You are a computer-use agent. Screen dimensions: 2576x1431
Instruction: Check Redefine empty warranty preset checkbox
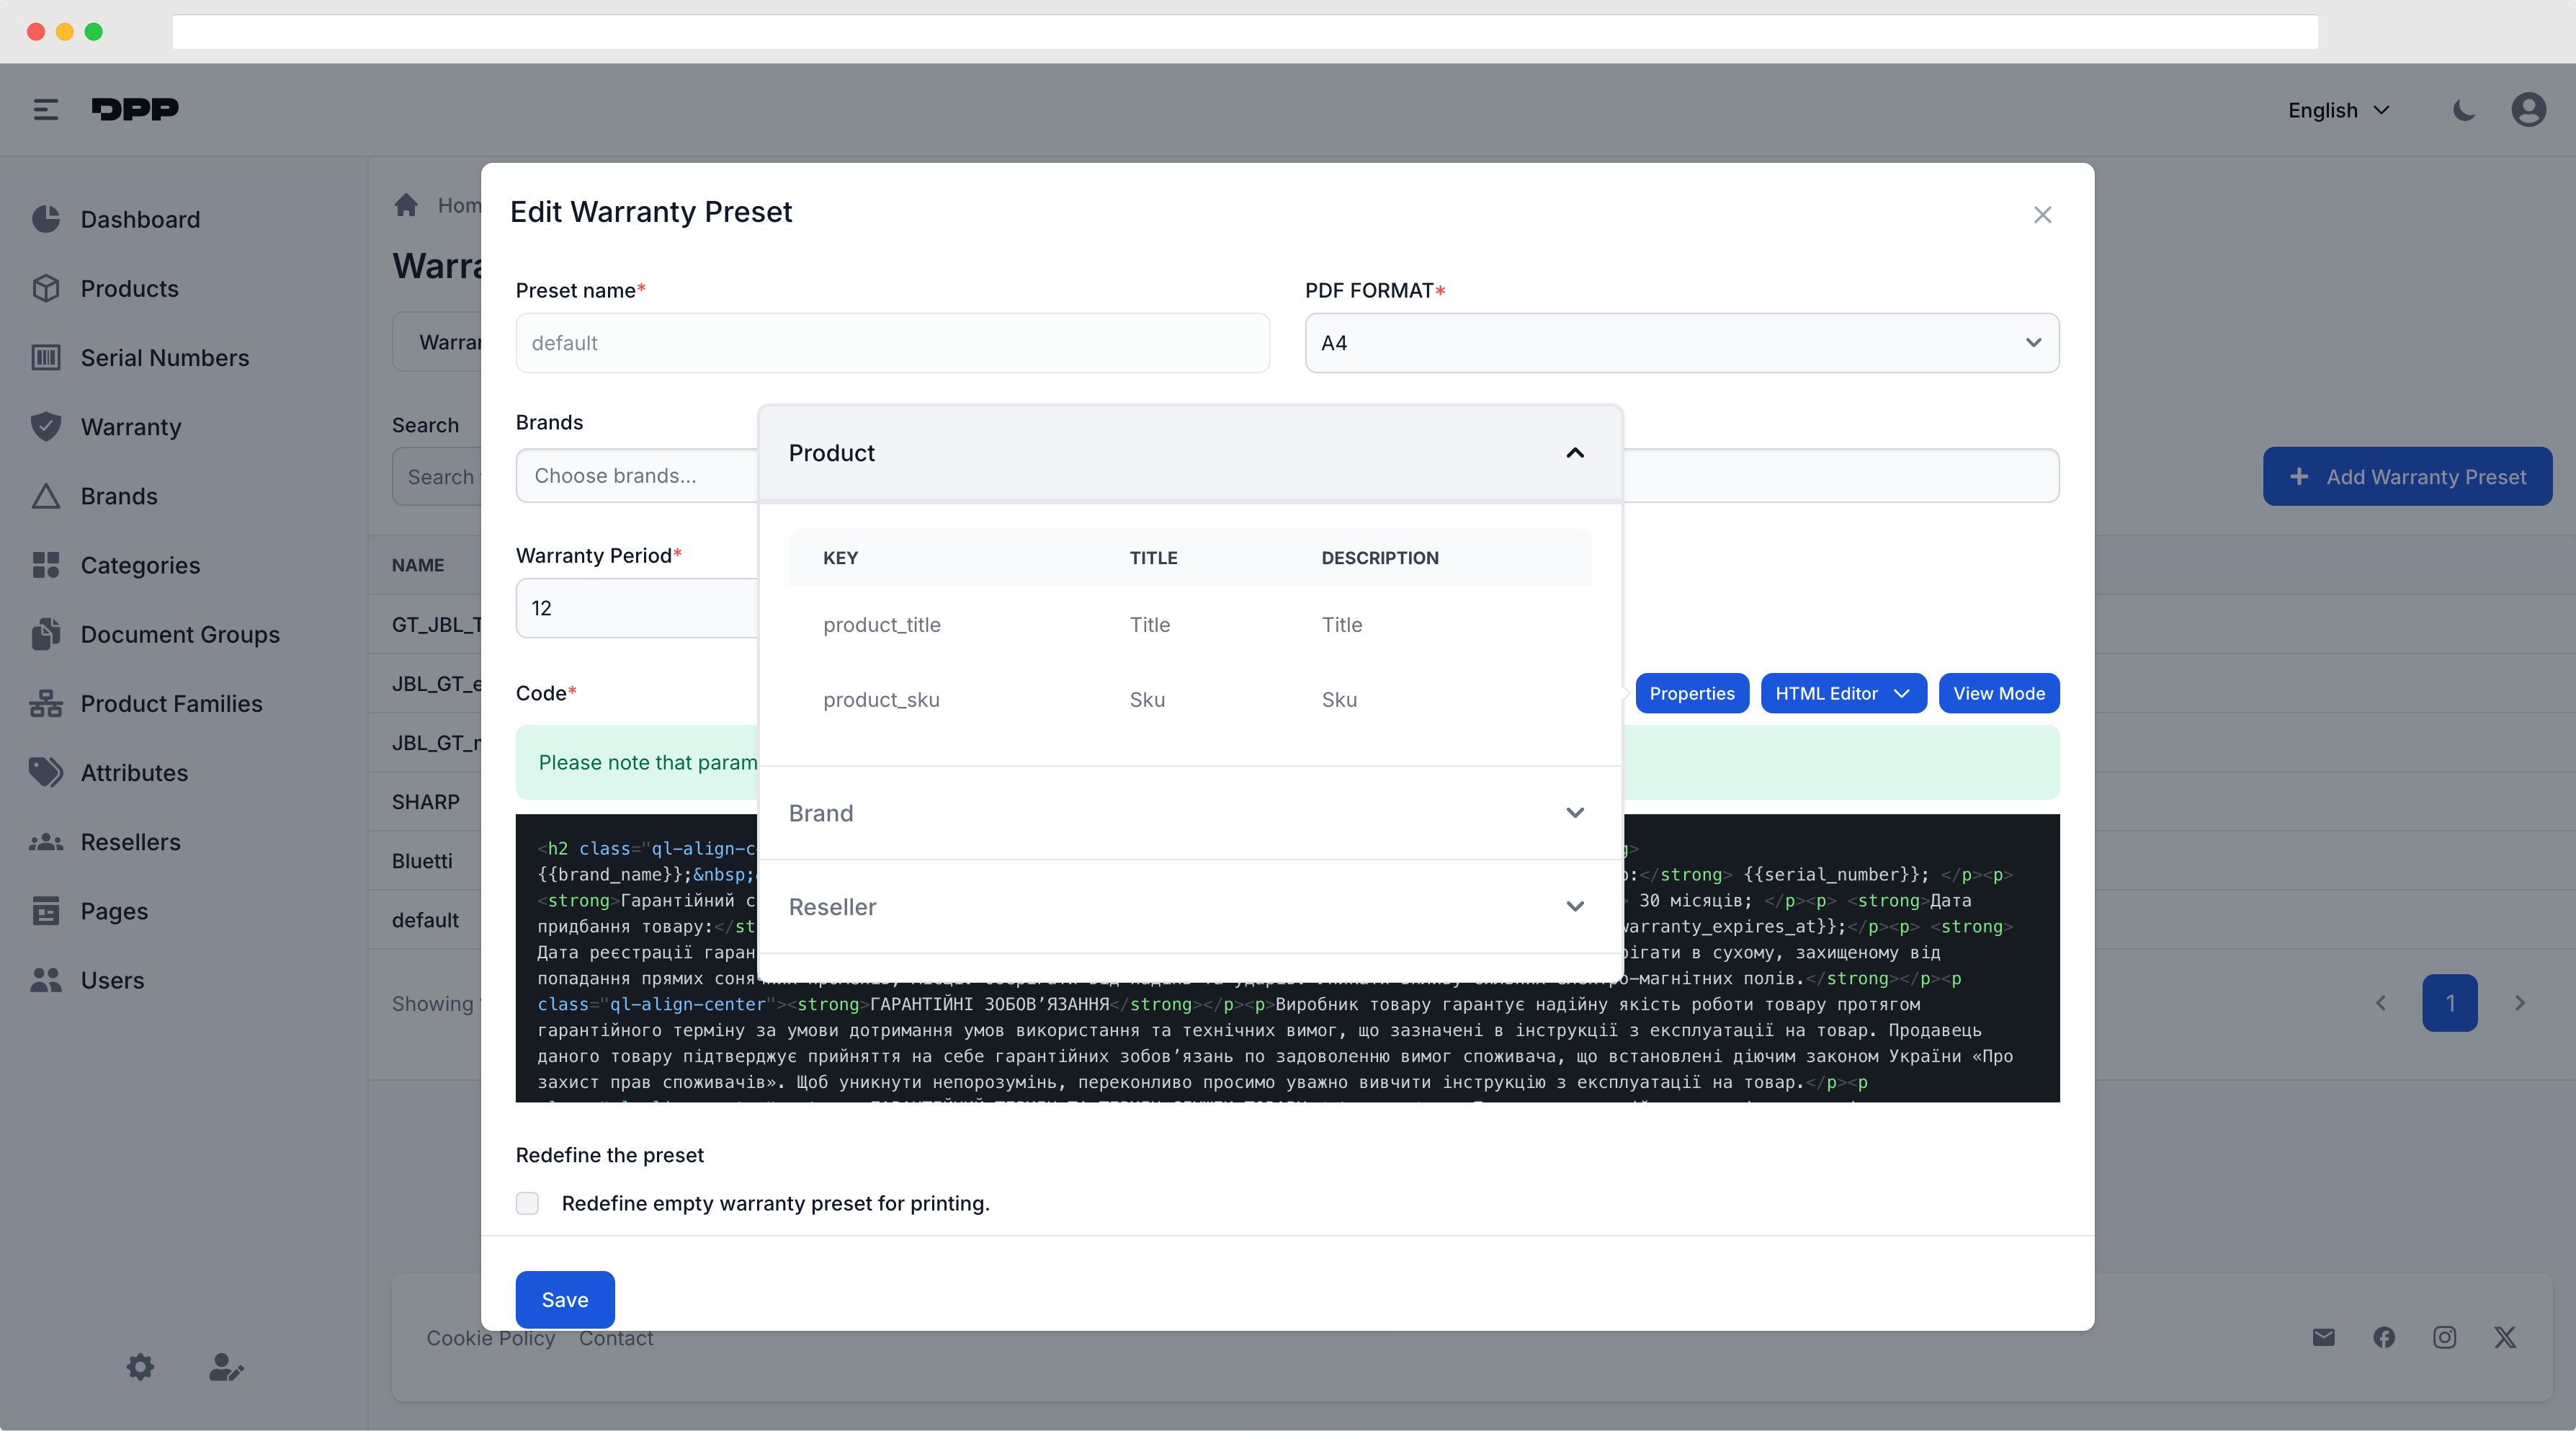[528, 1203]
